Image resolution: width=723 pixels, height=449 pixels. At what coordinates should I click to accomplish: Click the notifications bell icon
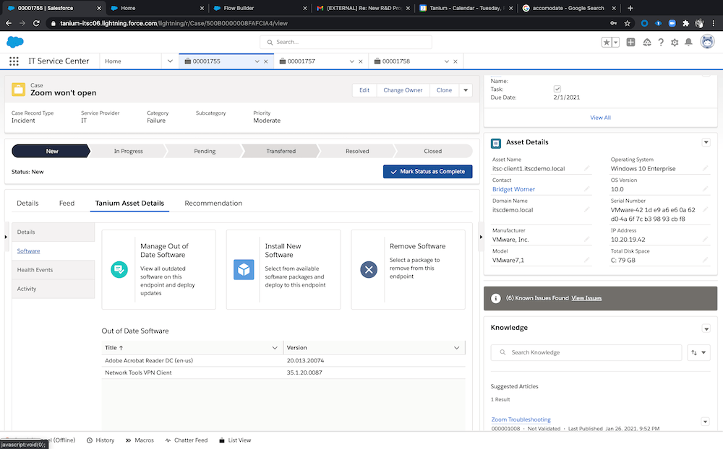tap(688, 43)
